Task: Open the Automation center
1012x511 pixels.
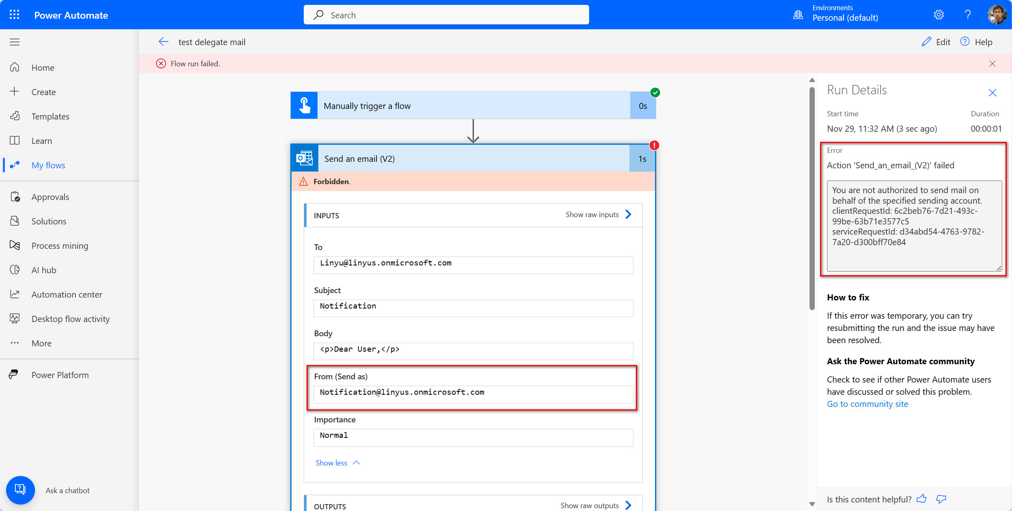Action: point(67,294)
